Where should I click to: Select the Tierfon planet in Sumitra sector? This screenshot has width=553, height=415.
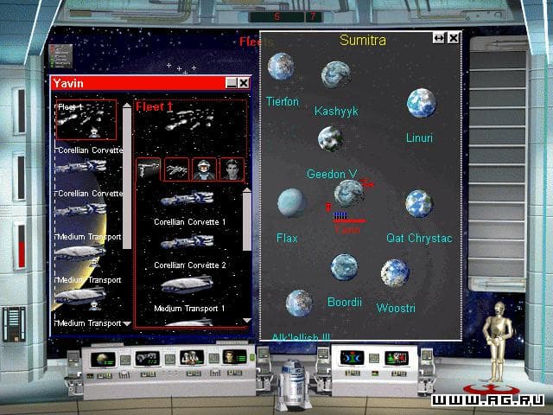(281, 67)
